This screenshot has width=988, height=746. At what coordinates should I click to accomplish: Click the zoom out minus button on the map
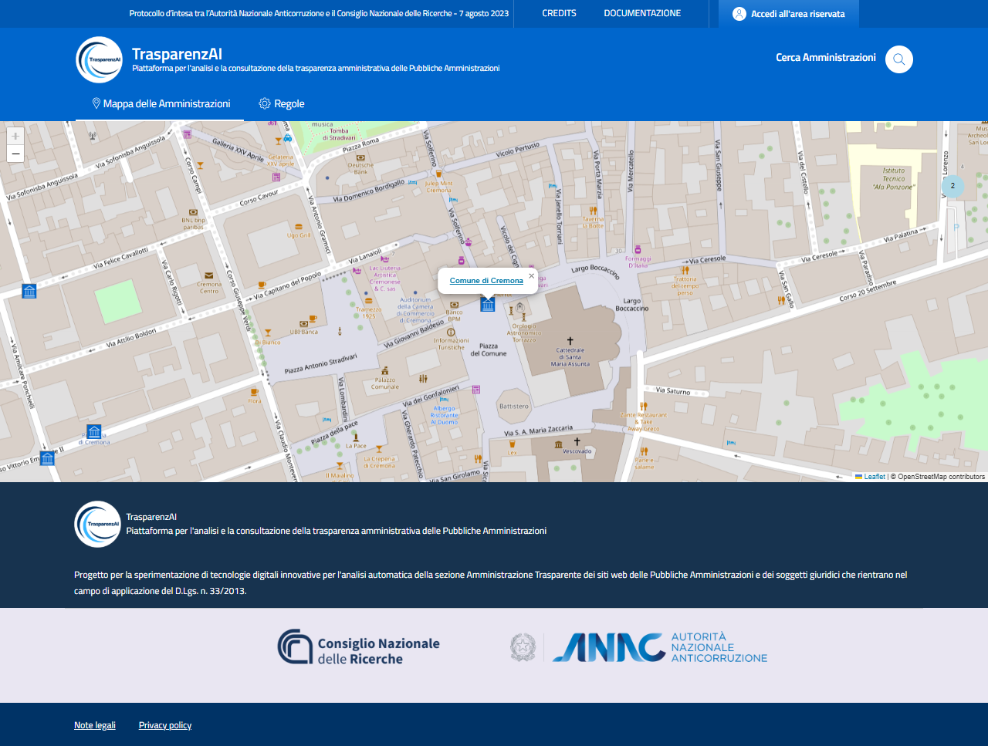click(x=15, y=154)
